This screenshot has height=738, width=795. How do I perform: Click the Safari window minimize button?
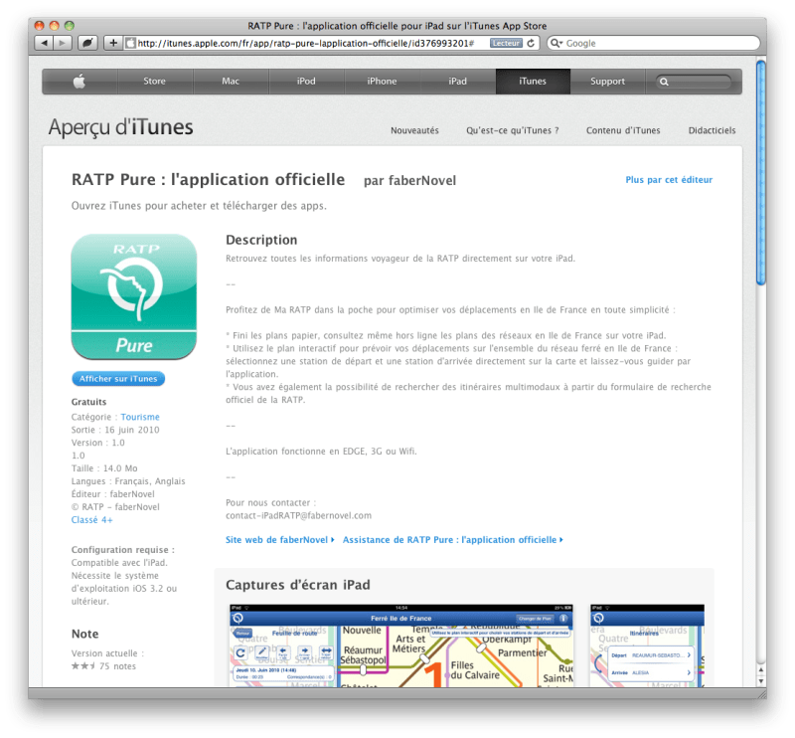click(55, 25)
